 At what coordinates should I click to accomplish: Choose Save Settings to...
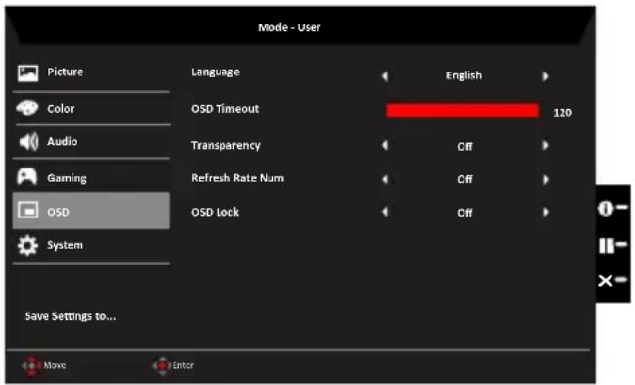coord(71,316)
